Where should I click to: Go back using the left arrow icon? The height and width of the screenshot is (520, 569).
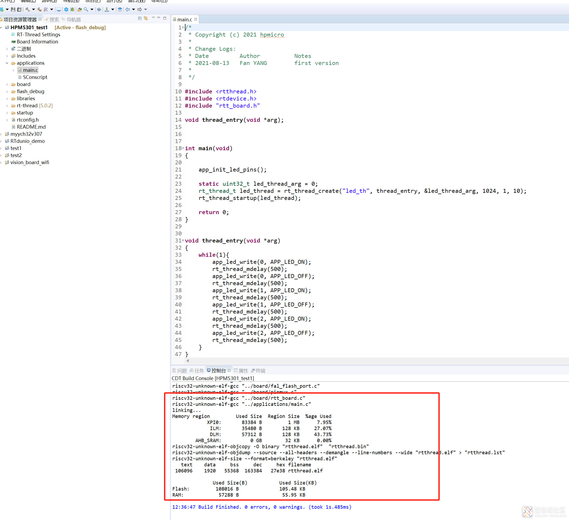[x=128, y=9]
